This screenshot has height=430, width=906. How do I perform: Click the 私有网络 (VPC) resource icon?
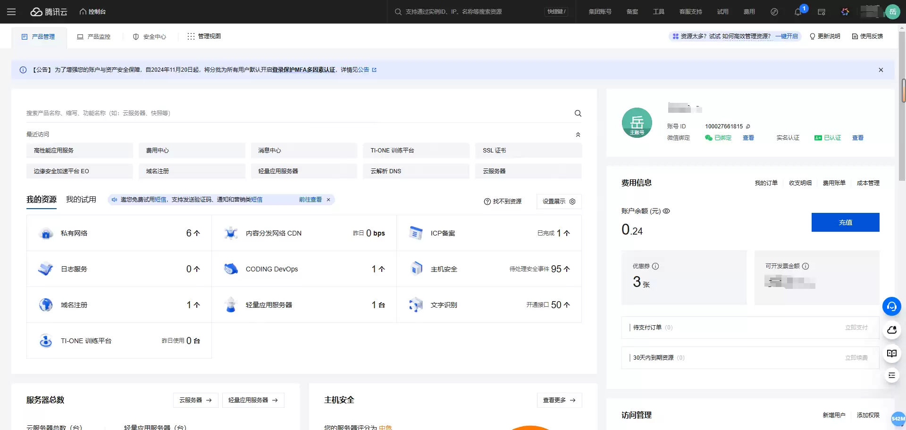45,233
